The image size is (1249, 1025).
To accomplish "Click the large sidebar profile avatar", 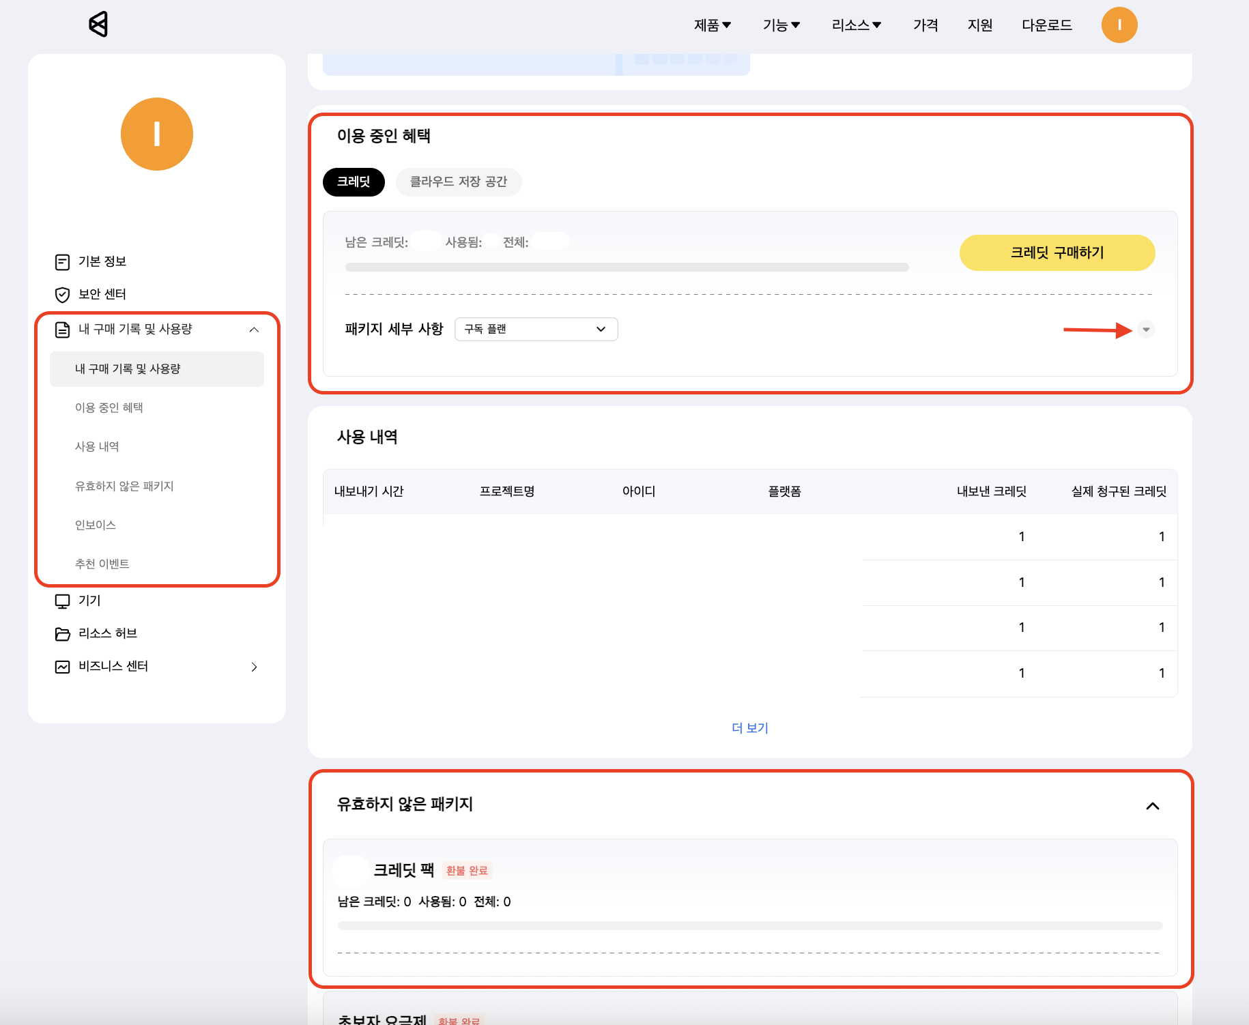I will [157, 134].
